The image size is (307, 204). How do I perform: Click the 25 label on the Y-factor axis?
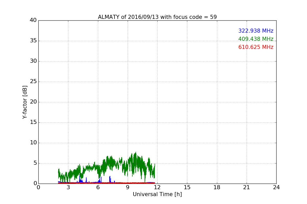(33, 82)
